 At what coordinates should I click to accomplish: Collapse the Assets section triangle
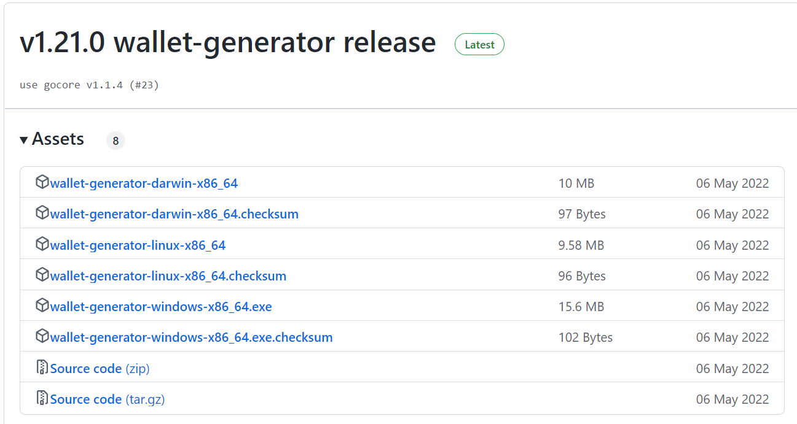tap(24, 141)
